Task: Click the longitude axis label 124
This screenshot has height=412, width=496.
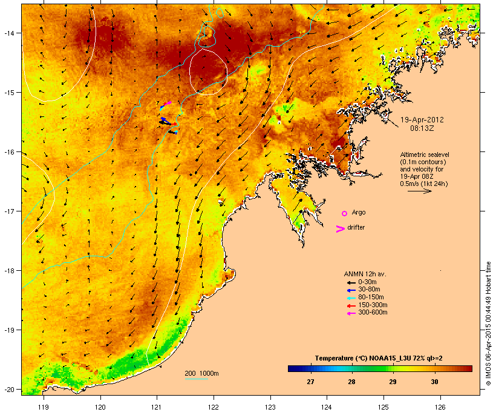Action: [x=327, y=407]
